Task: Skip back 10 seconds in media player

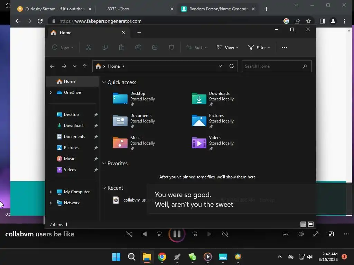Action: click(159, 234)
